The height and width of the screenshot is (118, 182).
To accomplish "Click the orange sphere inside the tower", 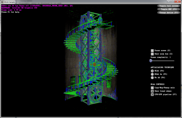I will (x=95, y=64).
